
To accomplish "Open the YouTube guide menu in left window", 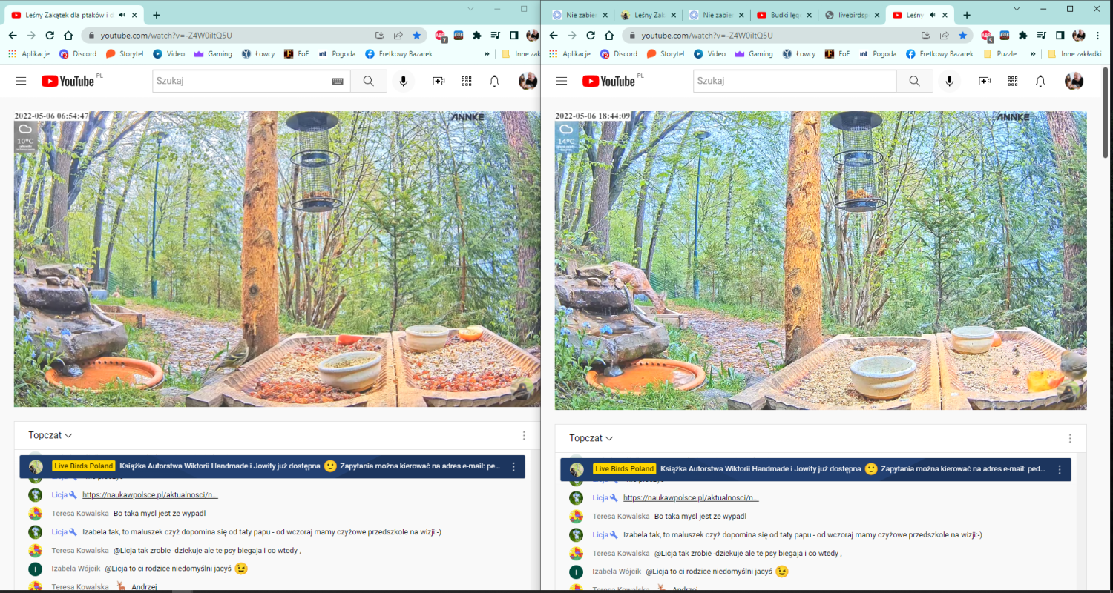I will click(21, 81).
